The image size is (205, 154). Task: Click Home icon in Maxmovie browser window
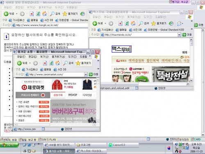[x=133, y=23]
